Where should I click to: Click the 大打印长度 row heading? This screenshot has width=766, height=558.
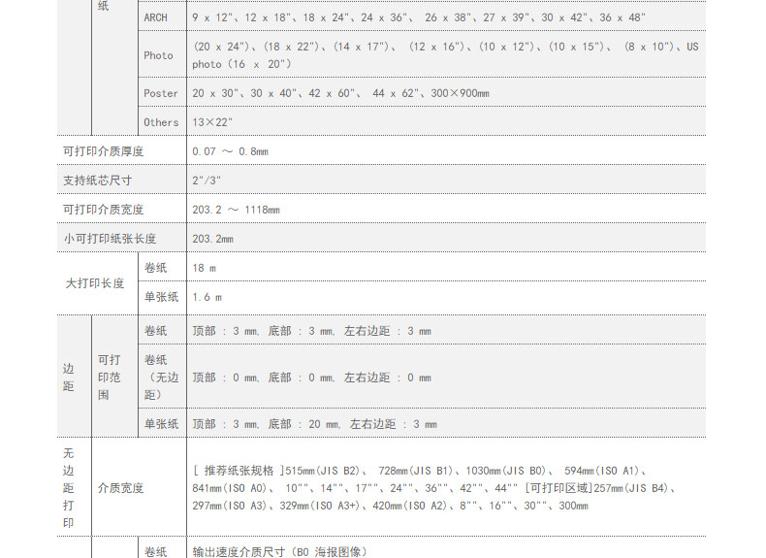tap(95, 282)
